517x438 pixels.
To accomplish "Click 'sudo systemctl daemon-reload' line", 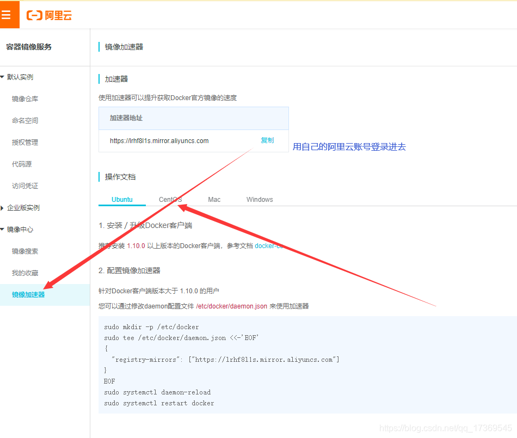I will tap(157, 392).
